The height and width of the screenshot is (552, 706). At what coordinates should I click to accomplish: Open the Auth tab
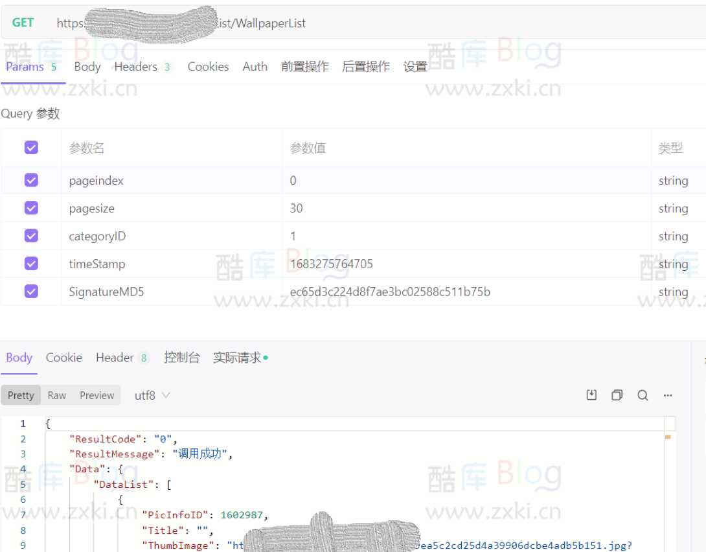point(255,67)
